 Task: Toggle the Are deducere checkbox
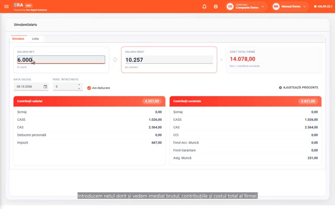[89, 88]
